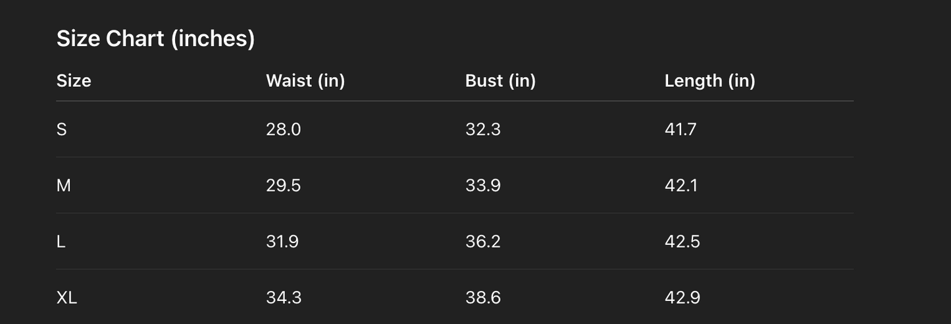This screenshot has width=951, height=324.
Task: Click the 41.7 length value
Action: coord(680,130)
